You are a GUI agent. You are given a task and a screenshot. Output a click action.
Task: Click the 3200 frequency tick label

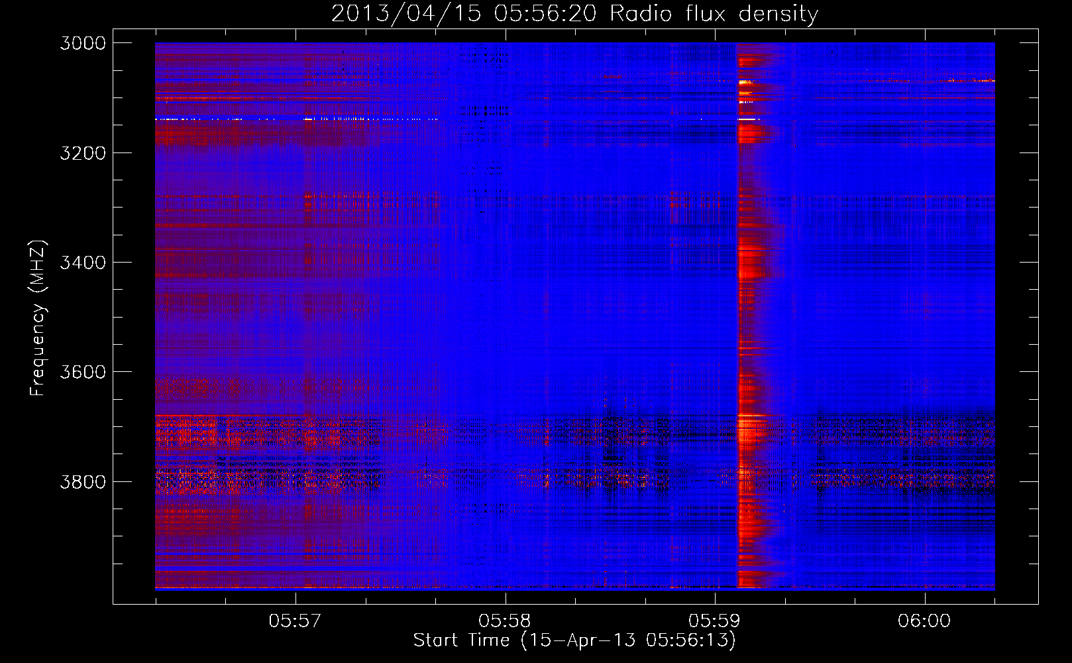(83, 153)
